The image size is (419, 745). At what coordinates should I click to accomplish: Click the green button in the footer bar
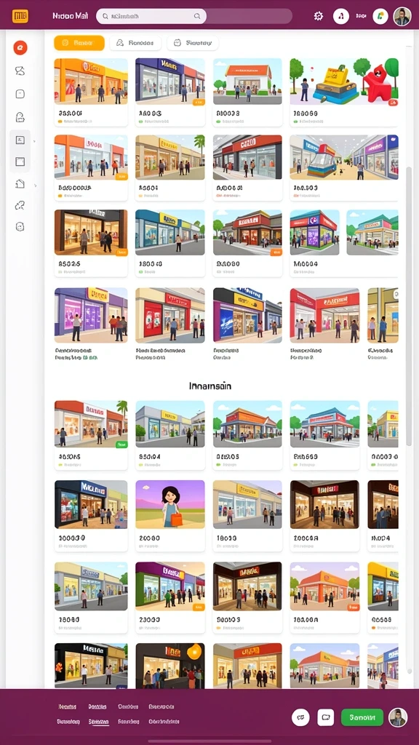[362, 717]
